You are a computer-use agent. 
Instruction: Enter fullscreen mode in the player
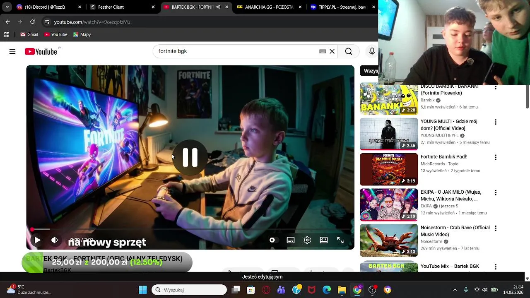click(340, 240)
